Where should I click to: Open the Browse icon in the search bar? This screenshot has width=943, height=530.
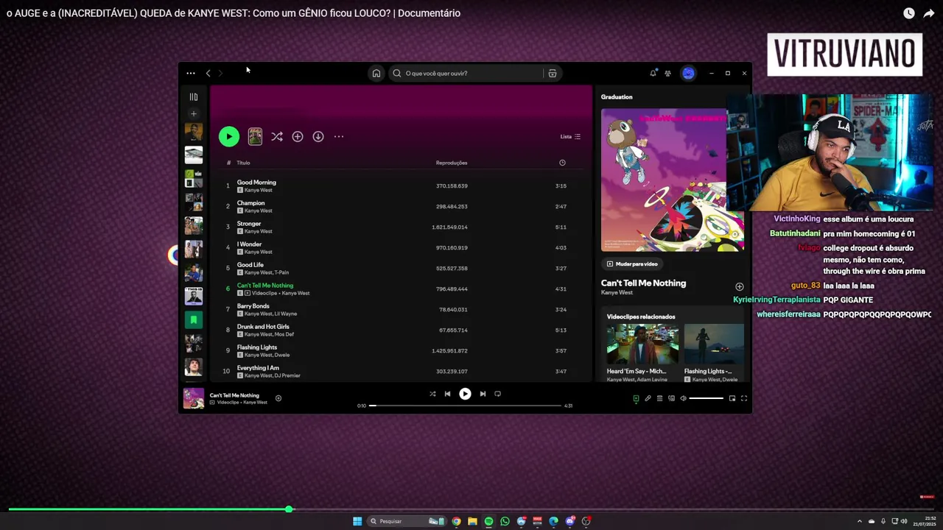coord(552,73)
